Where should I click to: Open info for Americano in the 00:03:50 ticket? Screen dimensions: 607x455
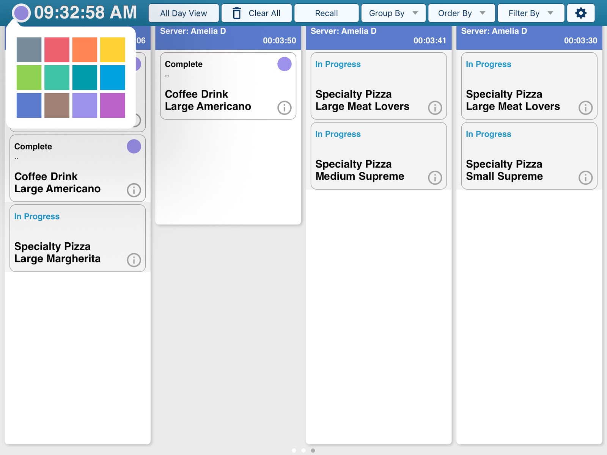[284, 108]
